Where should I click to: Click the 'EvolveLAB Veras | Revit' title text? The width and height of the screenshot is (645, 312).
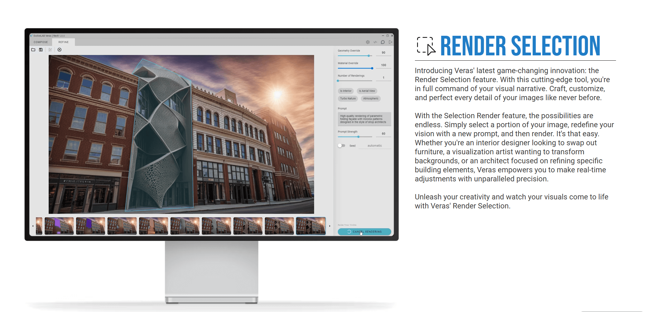coord(49,36)
